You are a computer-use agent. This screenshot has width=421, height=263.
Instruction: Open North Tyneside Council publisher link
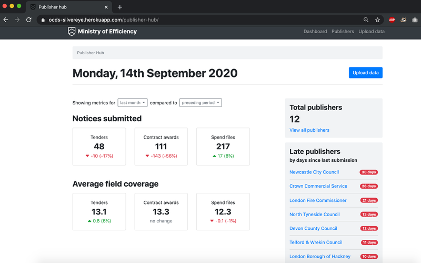[x=314, y=215]
